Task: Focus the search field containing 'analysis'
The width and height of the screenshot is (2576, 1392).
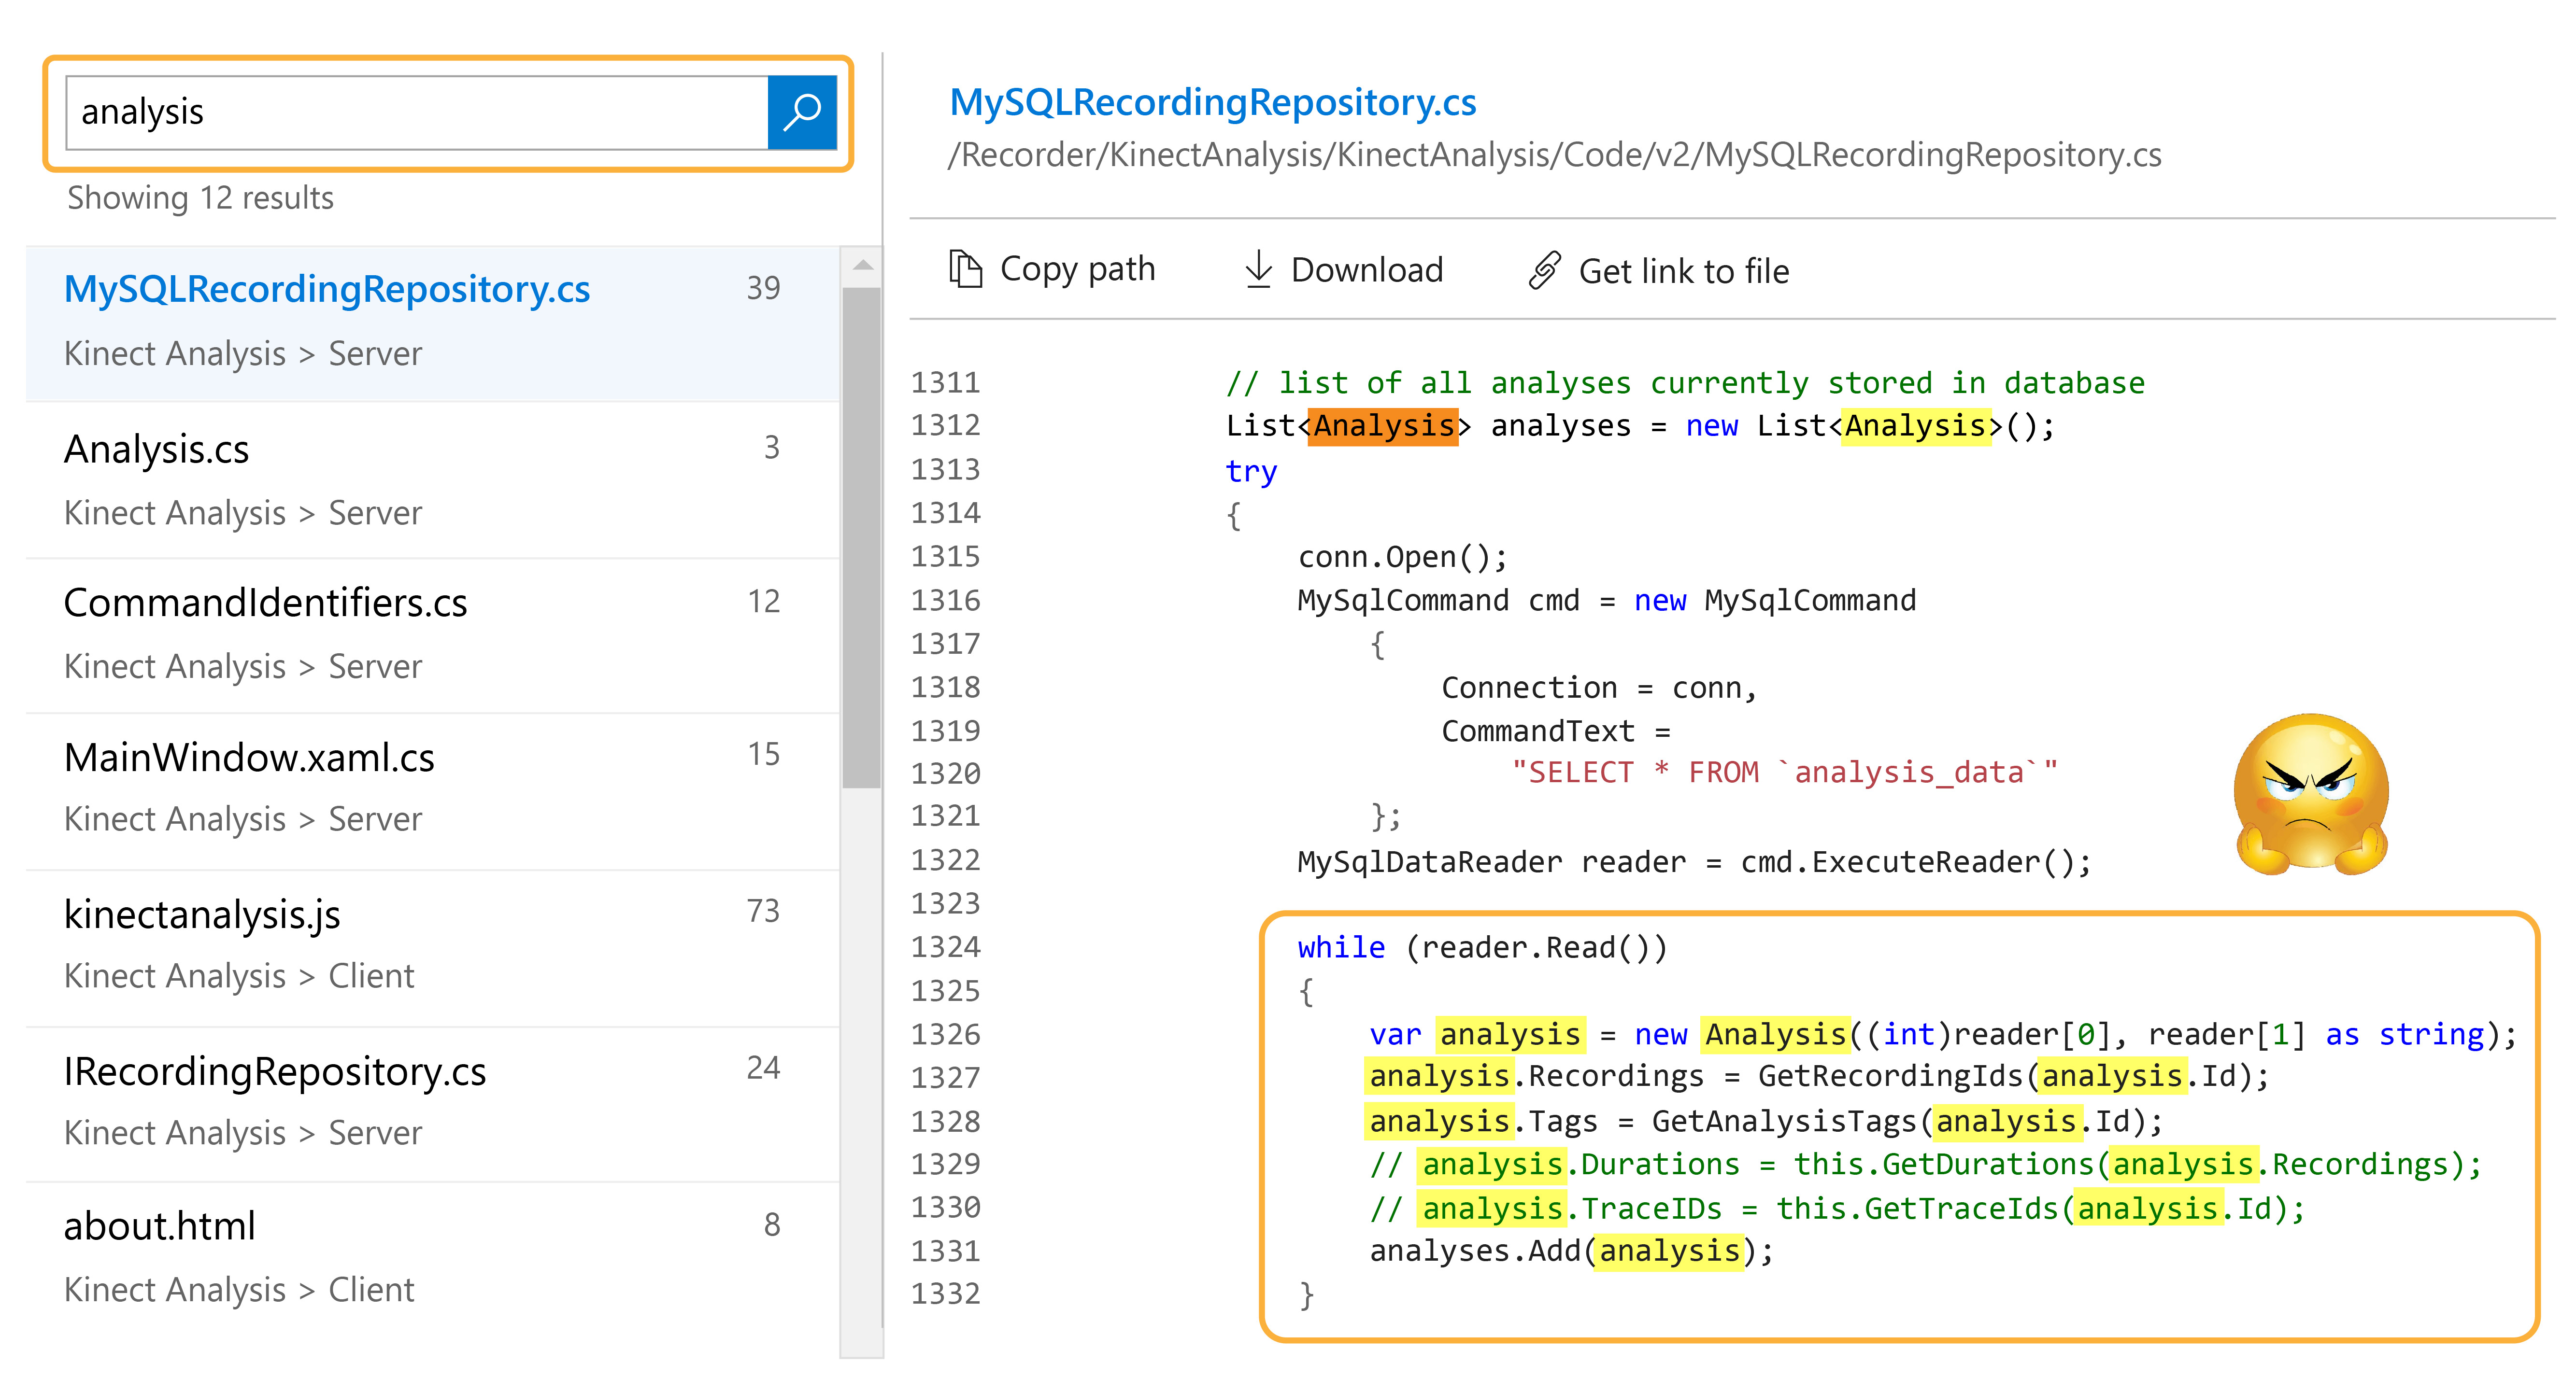Action: (x=417, y=112)
